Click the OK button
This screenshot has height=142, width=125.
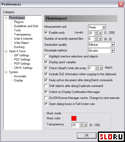coord(87,135)
